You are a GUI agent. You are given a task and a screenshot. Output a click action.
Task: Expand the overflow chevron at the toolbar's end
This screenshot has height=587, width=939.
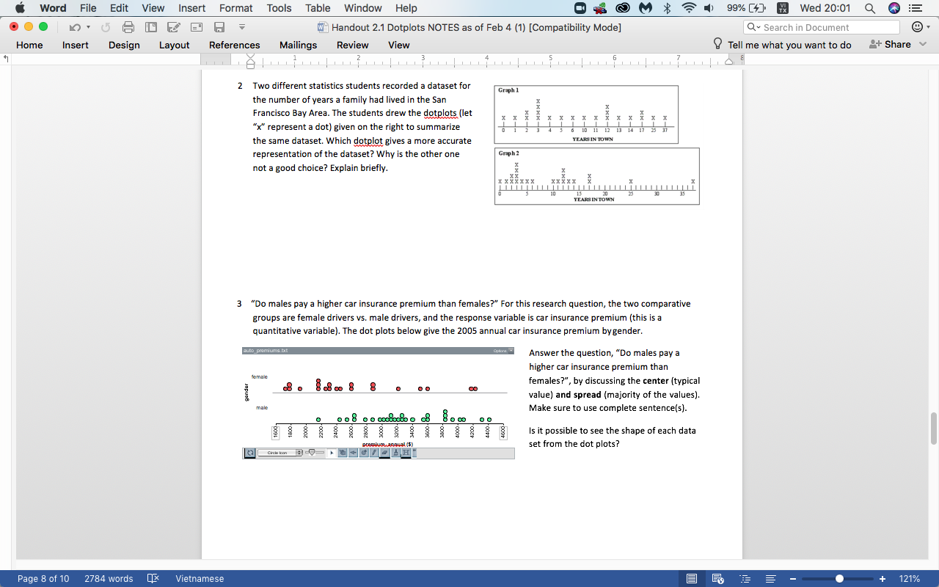tap(242, 27)
